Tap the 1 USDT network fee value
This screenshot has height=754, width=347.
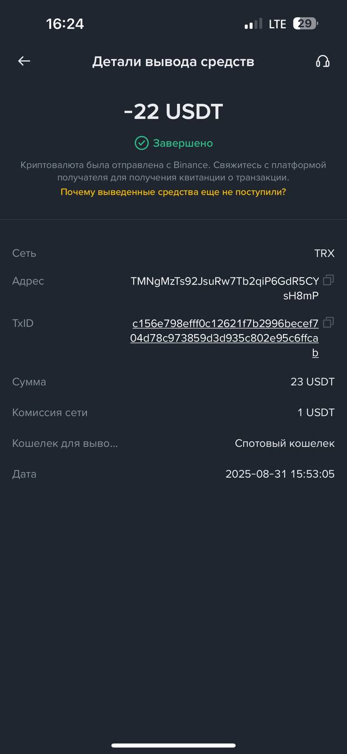[316, 412]
